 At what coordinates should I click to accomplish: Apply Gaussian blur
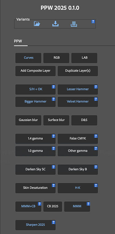coord(28,120)
